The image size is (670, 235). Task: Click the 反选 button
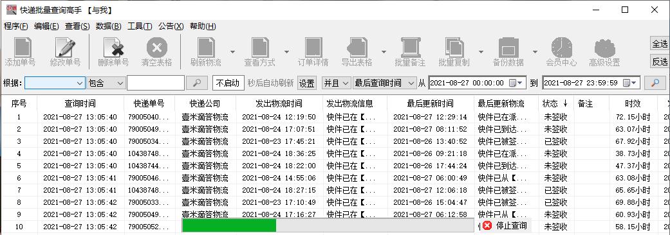660,62
